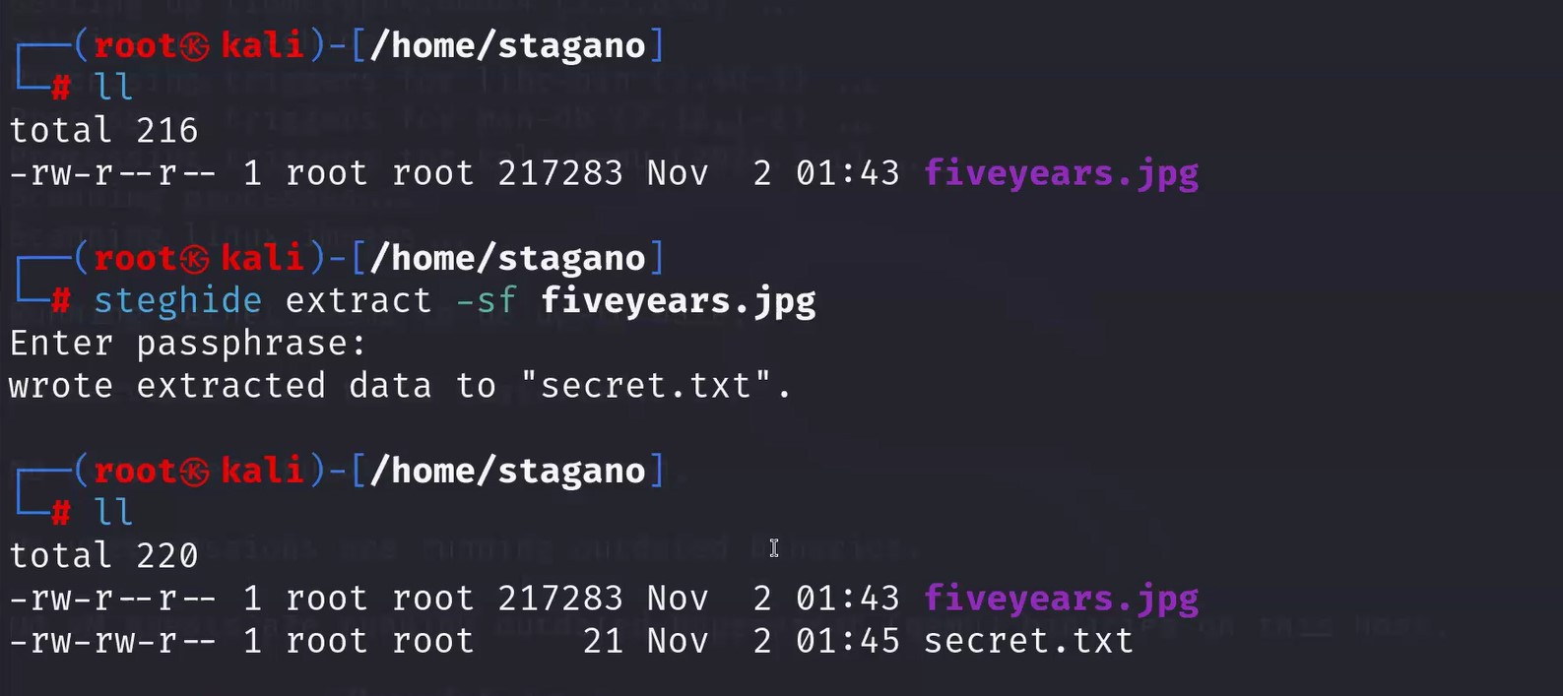Click the red # before the final ll command
Image resolution: width=1563 pixels, height=696 pixels.
61,513
